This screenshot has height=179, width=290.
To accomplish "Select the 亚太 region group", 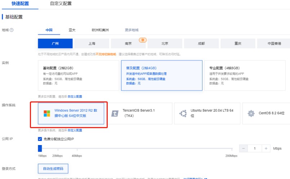I will (72, 30).
